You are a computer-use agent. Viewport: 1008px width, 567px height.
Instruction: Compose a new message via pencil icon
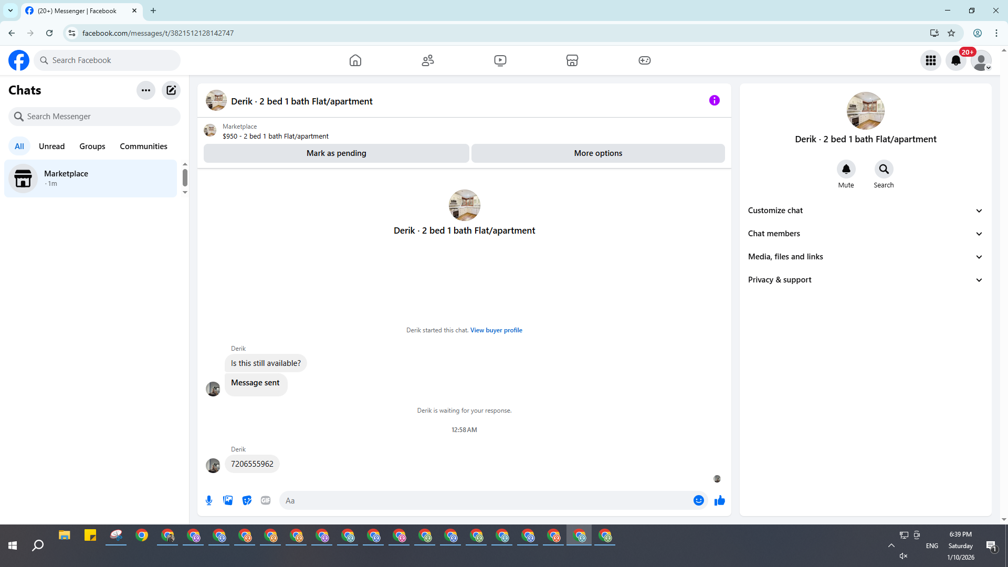[171, 90]
